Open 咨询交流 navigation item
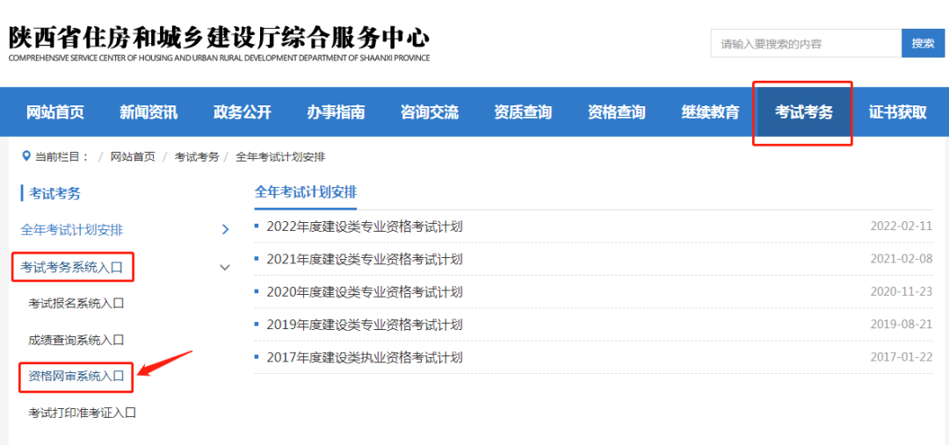This screenshot has height=445, width=949. (x=429, y=112)
